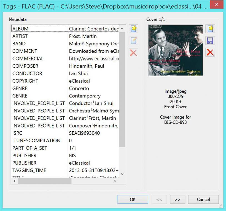Click the add metadata field star icon

click(133, 29)
